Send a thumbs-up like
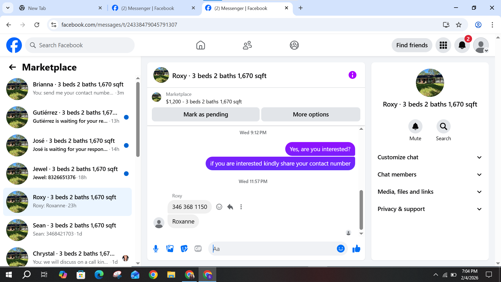501x282 pixels. (356, 249)
